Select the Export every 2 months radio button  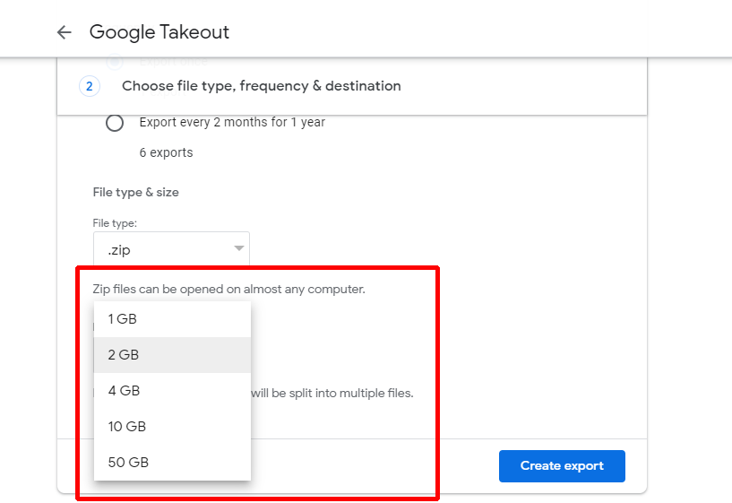click(115, 123)
